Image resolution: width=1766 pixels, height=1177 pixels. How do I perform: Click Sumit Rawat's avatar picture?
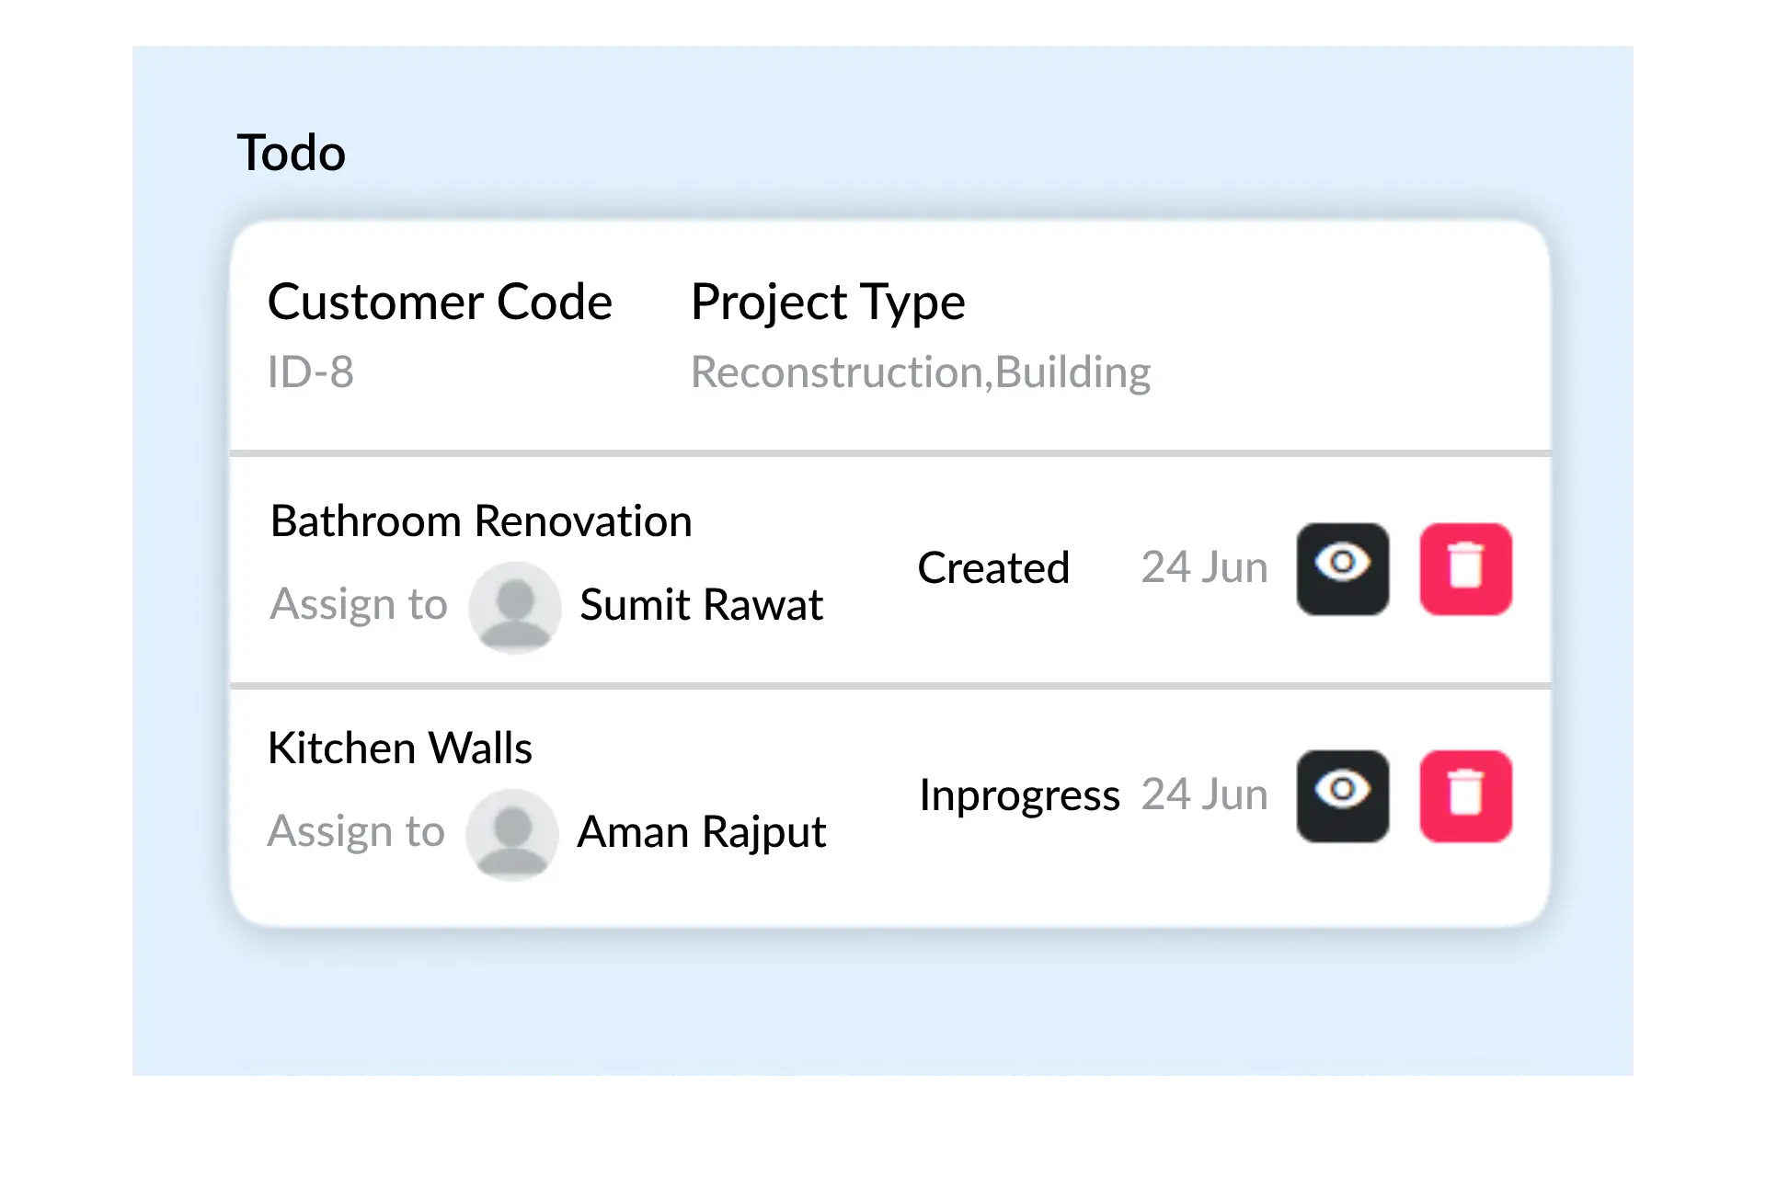click(514, 607)
